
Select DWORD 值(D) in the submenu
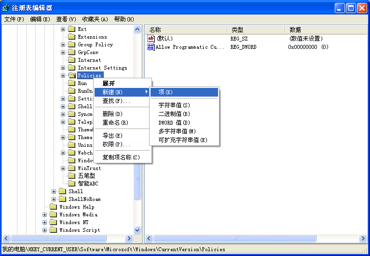(x=184, y=123)
